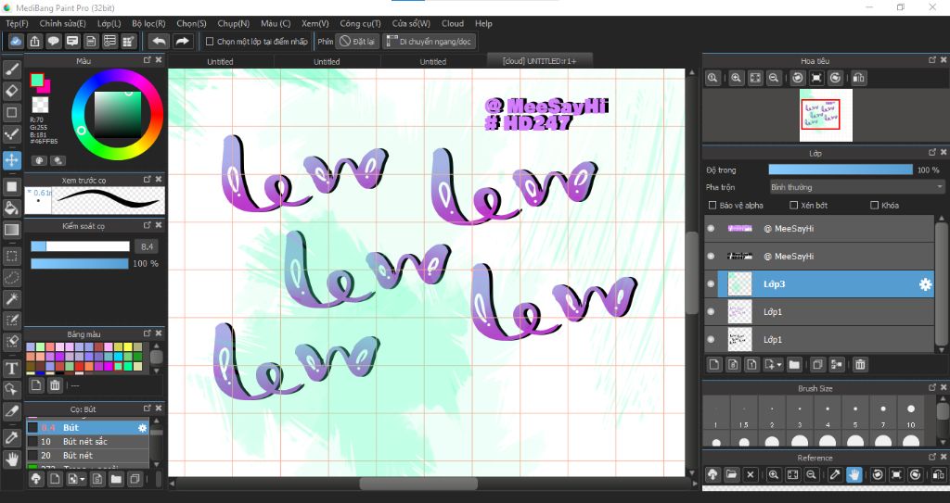Hide the top @ MeeSayHi layer

(711, 228)
